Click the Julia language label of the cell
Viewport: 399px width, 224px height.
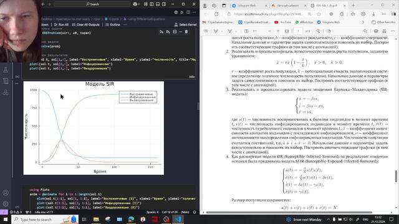point(191,77)
